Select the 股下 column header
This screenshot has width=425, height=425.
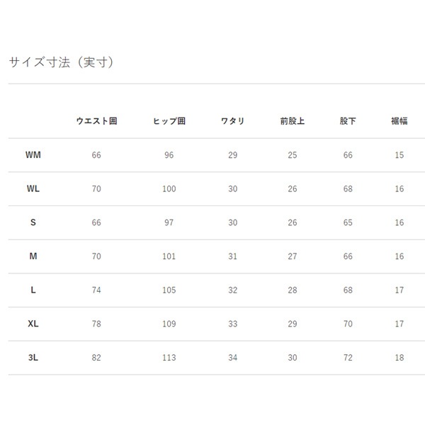(348, 121)
